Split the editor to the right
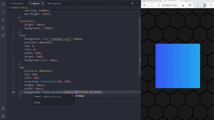Image resolution: width=214 pixels, height=120 pixels. tap(132, 3)
